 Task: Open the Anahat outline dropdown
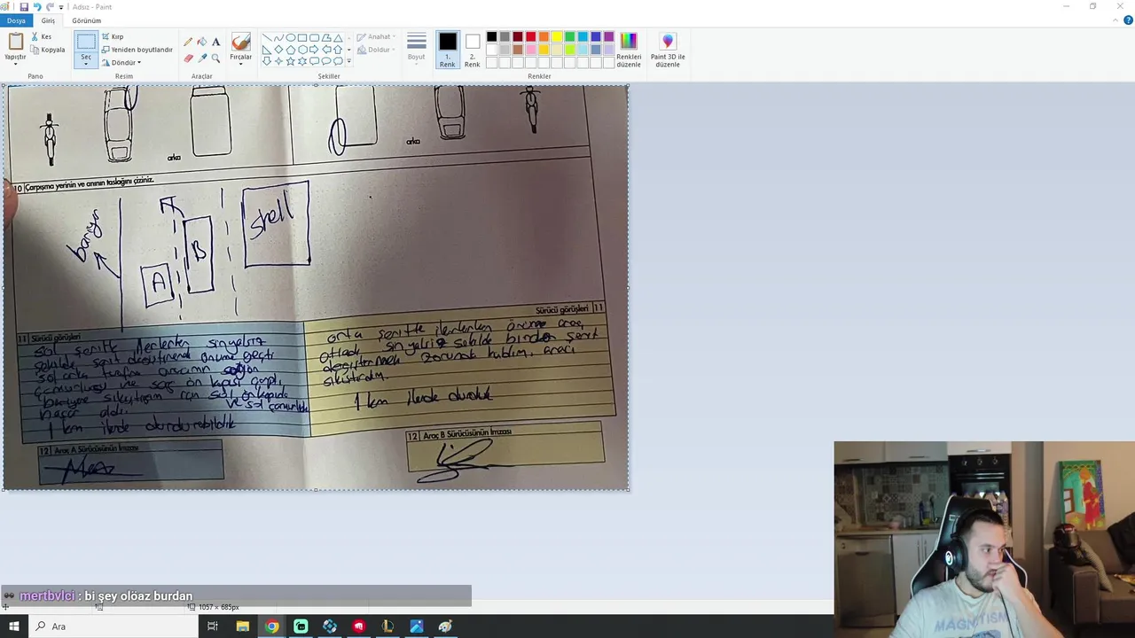click(378, 36)
